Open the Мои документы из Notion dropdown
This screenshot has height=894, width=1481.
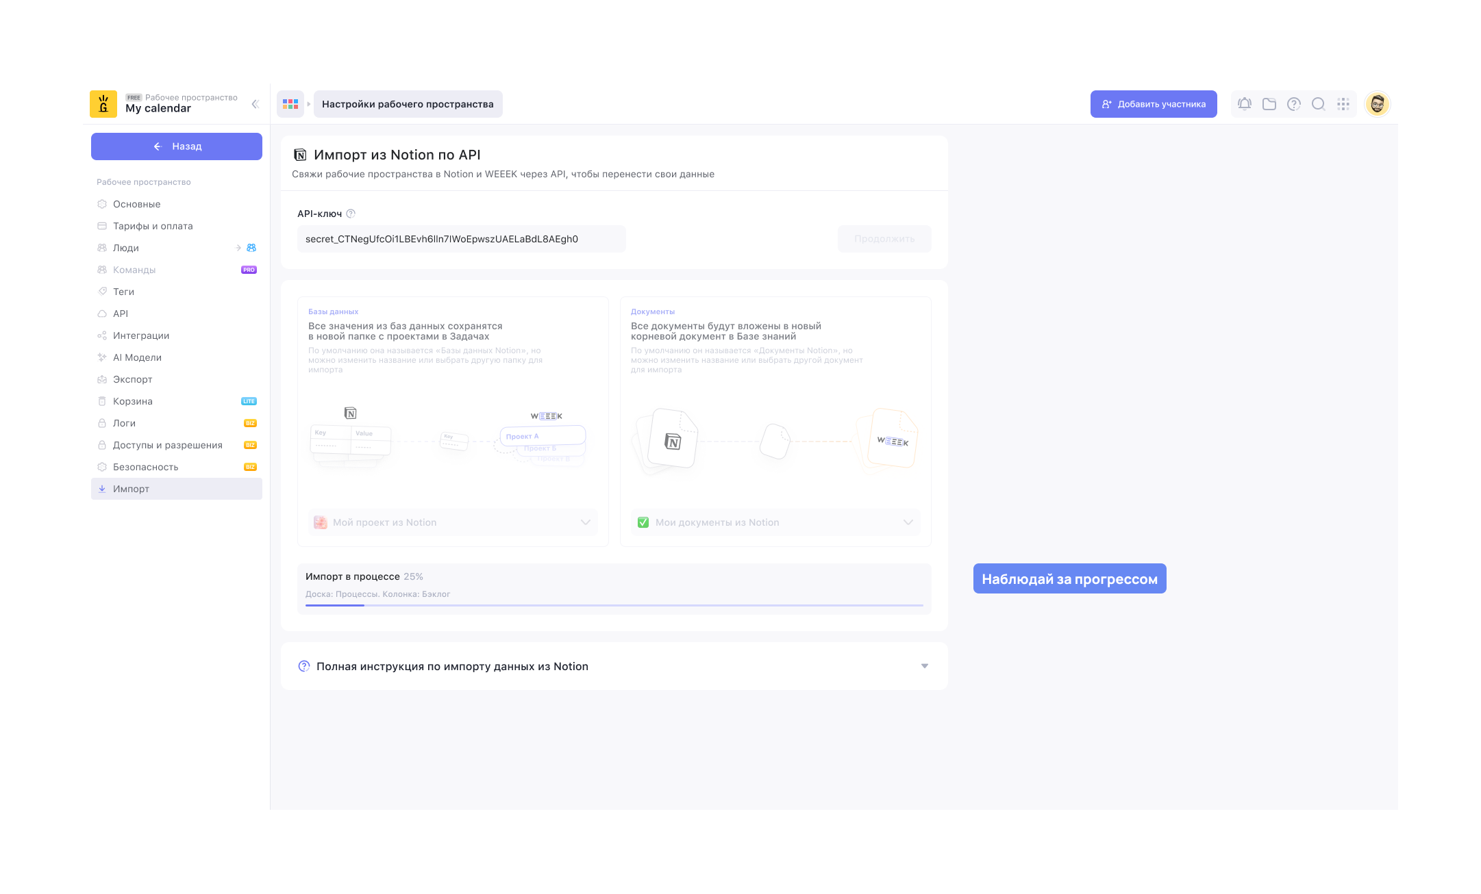775,522
